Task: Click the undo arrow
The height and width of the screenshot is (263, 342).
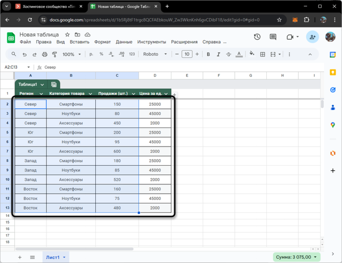Action: tap(25, 54)
